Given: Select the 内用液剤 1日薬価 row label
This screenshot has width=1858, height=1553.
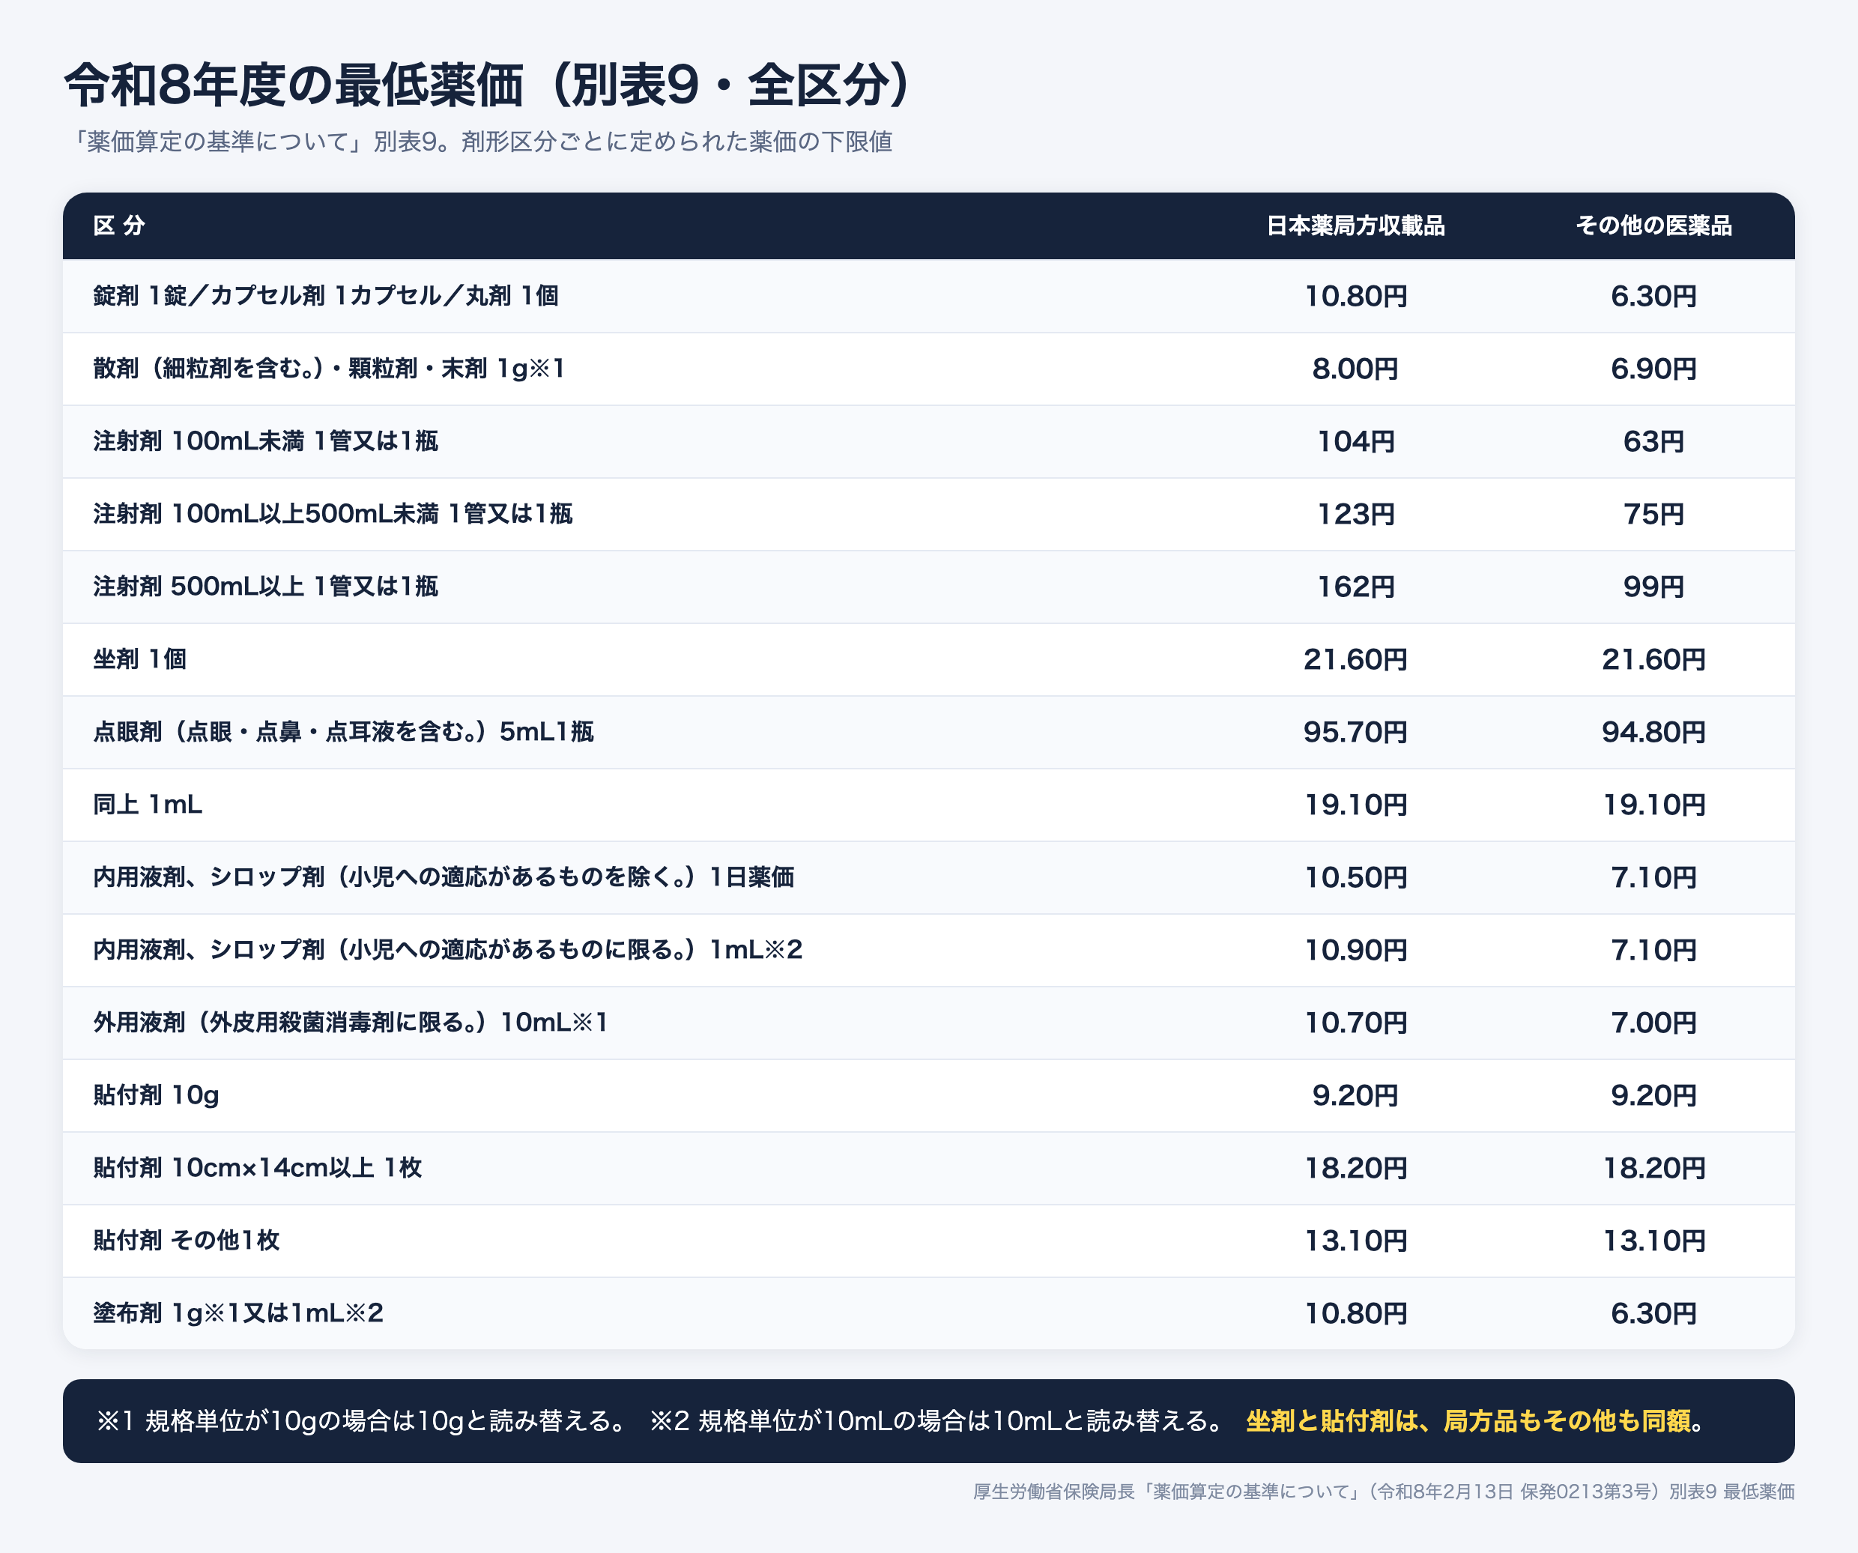Looking at the screenshot, I should (x=444, y=876).
